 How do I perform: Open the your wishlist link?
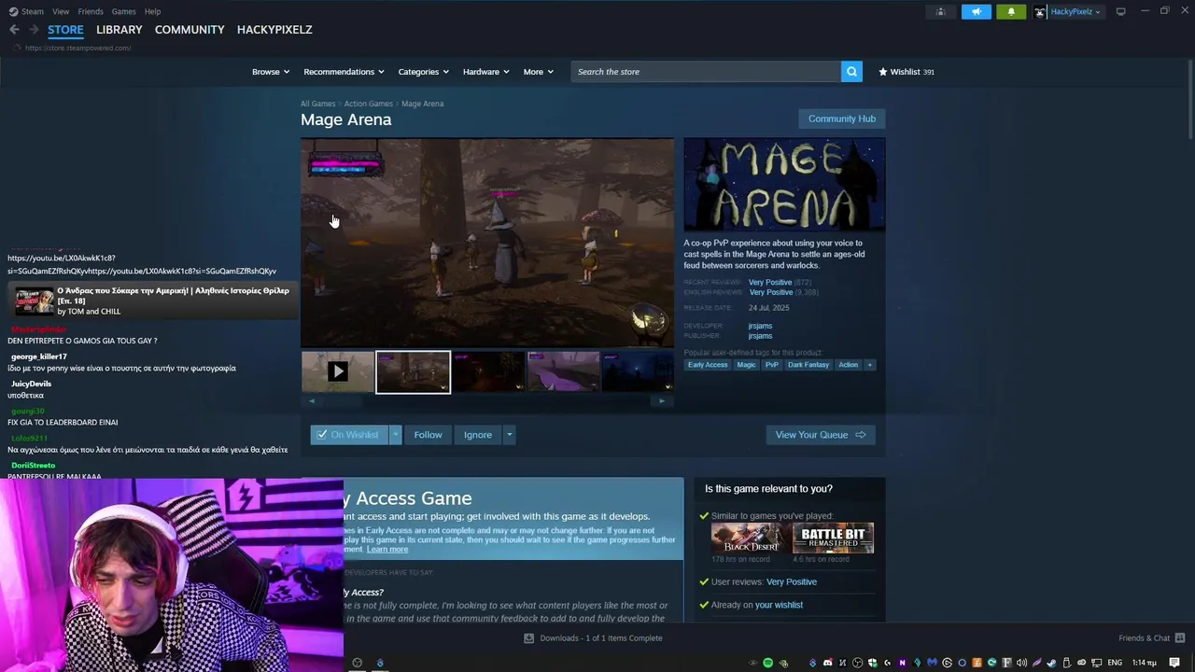[779, 605]
